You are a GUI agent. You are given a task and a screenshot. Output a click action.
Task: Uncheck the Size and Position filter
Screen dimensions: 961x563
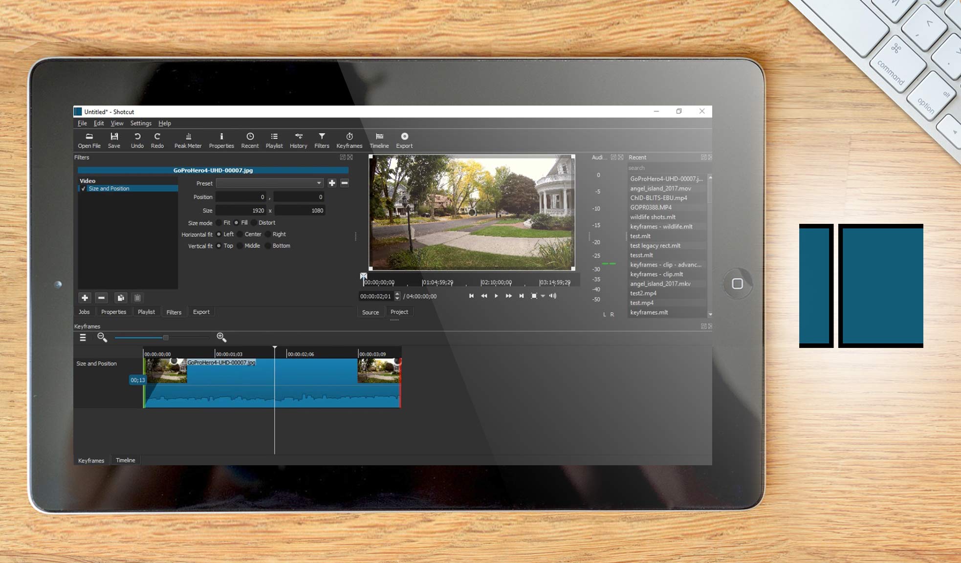83,188
